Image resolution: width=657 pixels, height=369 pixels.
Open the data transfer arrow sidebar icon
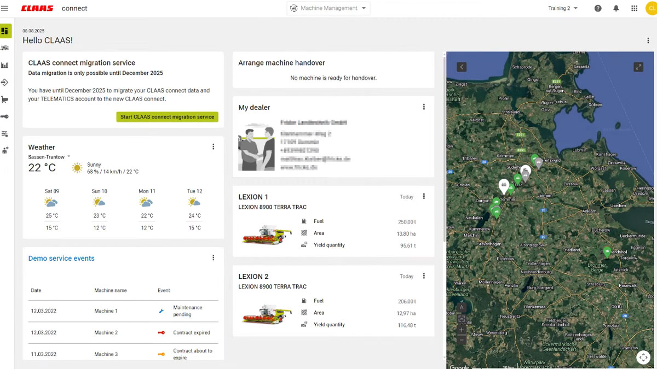click(5, 83)
